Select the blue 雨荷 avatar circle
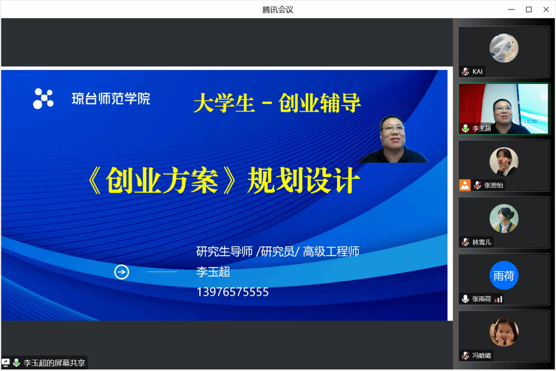The height and width of the screenshot is (371, 556). pos(503,275)
